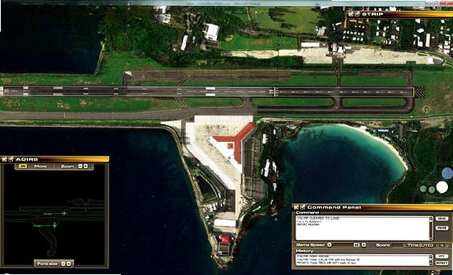
Task: Click the arrow icon in the STRIP title bar
Action: (351, 14)
